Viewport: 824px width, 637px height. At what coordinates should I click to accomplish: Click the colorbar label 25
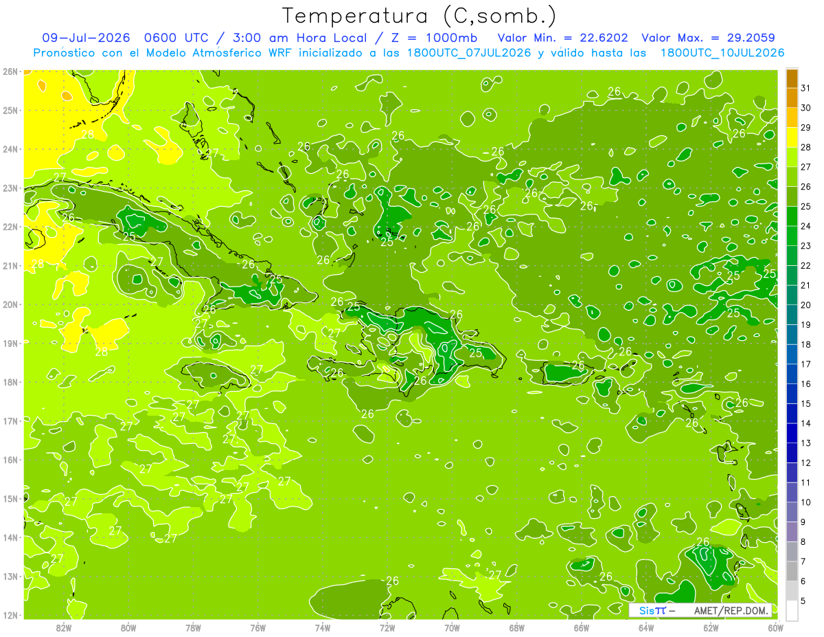click(x=806, y=206)
